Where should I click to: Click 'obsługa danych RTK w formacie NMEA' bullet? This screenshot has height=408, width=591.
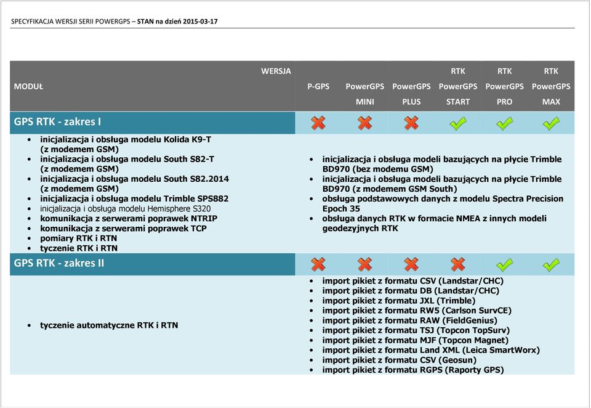434,224
